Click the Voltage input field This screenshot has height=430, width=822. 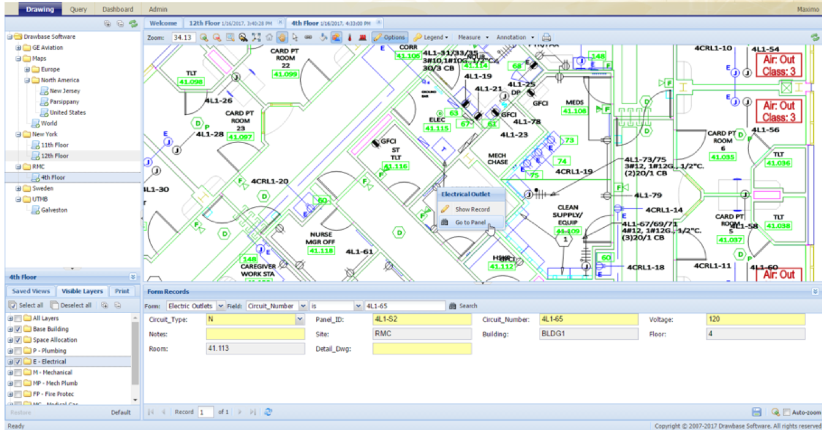(x=755, y=319)
